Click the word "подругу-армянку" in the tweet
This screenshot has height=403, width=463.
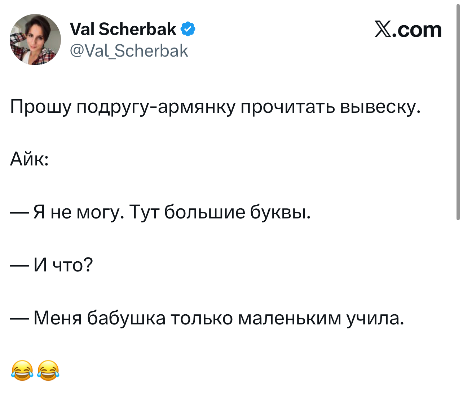[156, 107]
